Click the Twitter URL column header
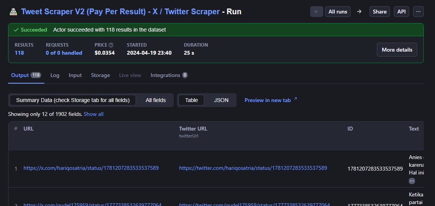This screenshot has height=206, width=435. pos(193,129)
